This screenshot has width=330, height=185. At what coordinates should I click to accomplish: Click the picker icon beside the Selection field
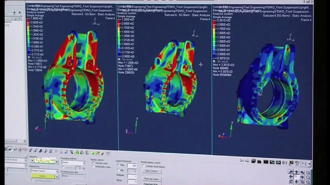[x=56, y=162]
